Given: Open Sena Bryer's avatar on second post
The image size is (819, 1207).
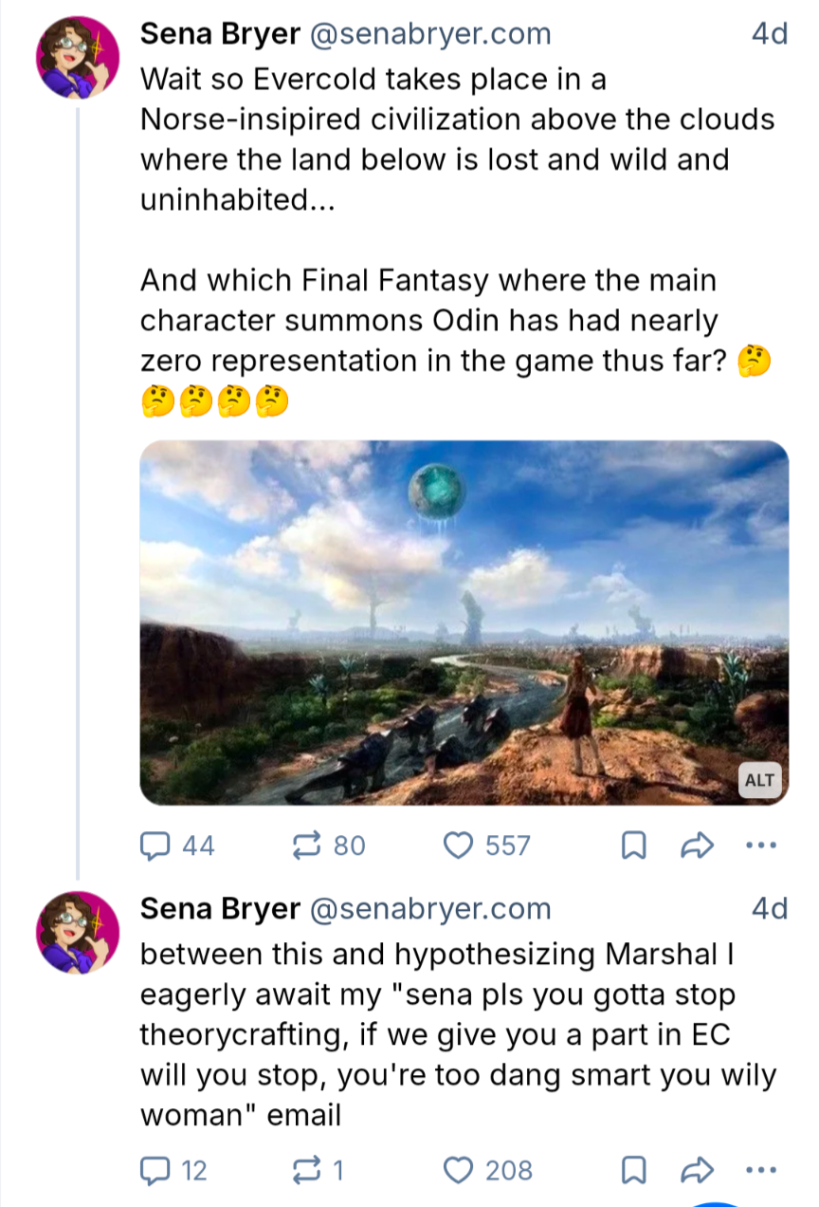Looking at the screenshot, I should tap(78, 933).
